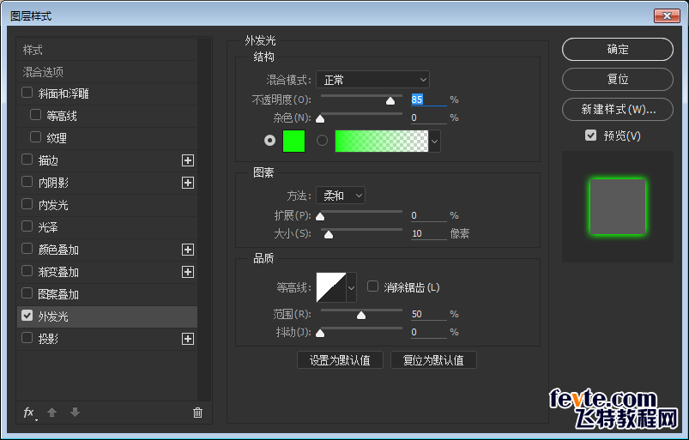The height and width of the screenshot is (440, 689).
Task: Enable the 描边 checkbox
Action: point(27,160)
